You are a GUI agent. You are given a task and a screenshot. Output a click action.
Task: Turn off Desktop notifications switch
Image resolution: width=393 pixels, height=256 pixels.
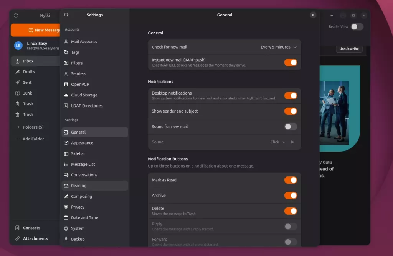pyautogui.click(x=291, y=96)
